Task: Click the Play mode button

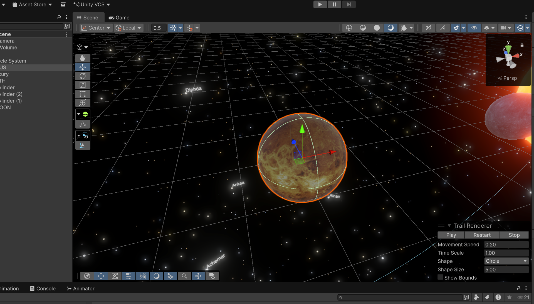Action: pyautogui.click(x=320, y=4)
